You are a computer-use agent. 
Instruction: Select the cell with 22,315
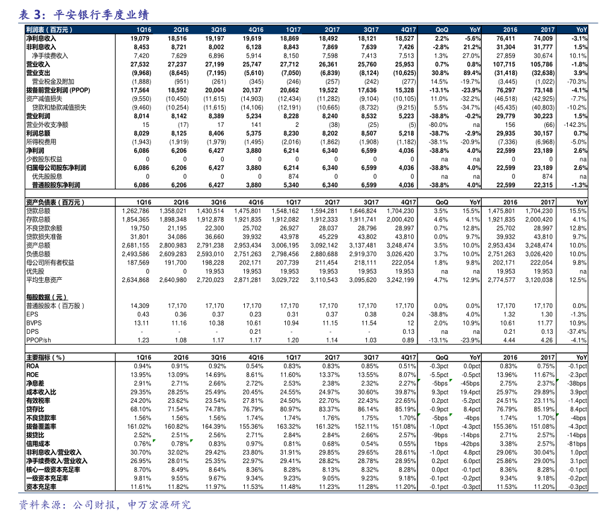tap(537, 185)
